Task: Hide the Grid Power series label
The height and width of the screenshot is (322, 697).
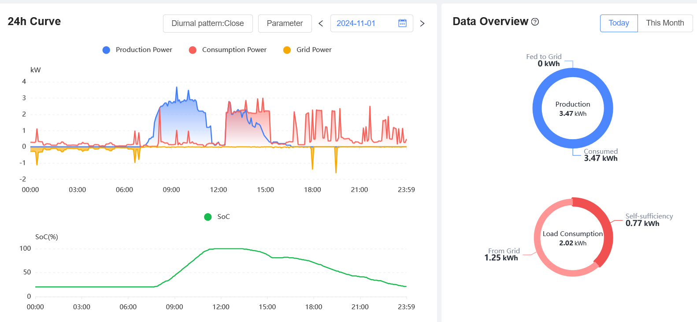Action: [314, 50]
